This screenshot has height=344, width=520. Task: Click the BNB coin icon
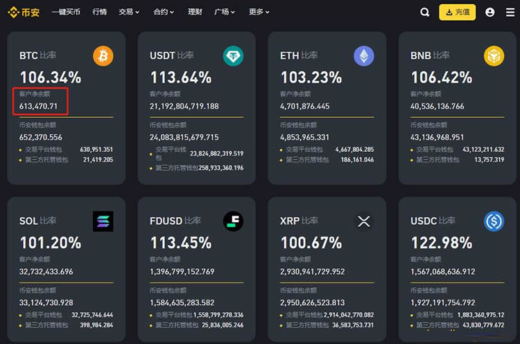tap(494, 55)
